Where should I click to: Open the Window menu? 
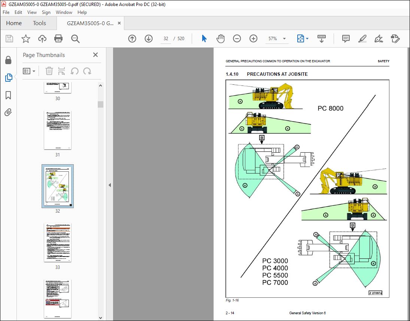(64, 12)
